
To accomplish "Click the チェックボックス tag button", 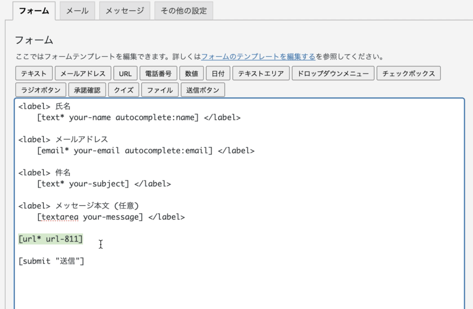I will click(408, 73).
